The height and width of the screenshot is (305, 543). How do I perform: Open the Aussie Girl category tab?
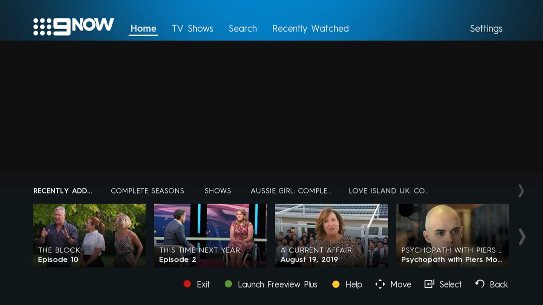pos(290,191)
